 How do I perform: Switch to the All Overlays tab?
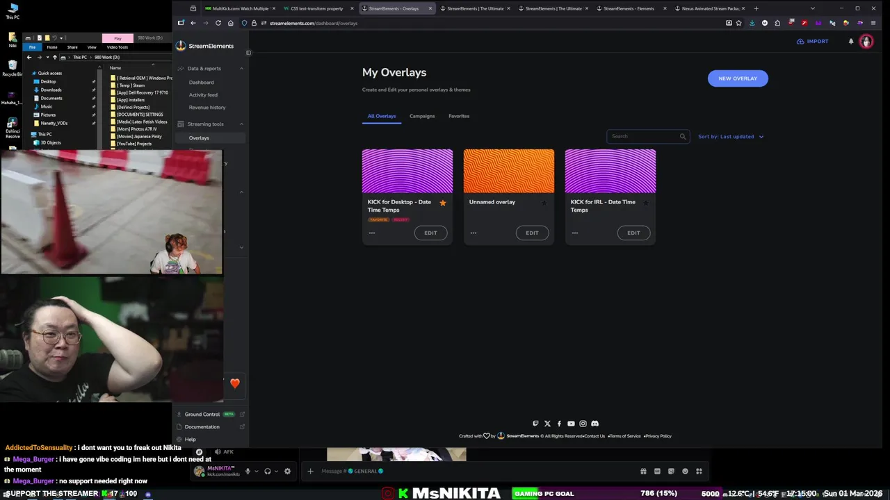pyautogui.click(x=382, y=116)
